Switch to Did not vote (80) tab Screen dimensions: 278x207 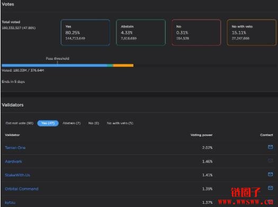(20, 123)
